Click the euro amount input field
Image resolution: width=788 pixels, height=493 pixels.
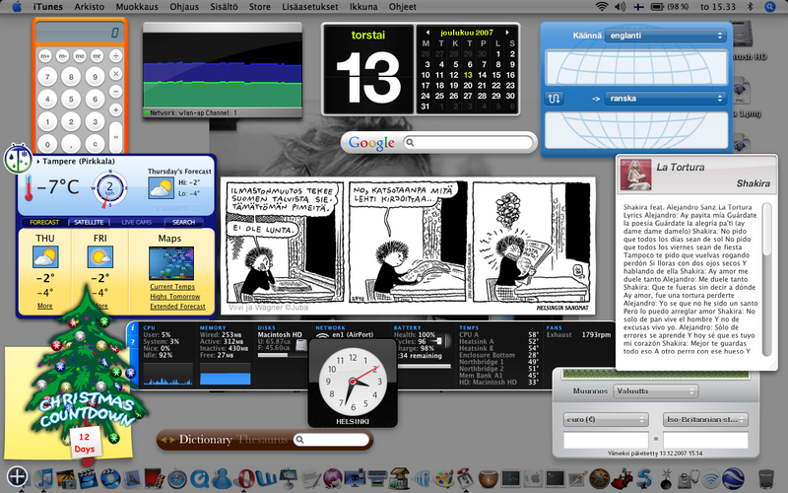[x=606, y=440]
